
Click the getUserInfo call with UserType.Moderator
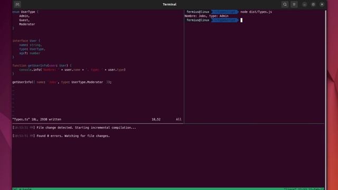tap(62, 82)
